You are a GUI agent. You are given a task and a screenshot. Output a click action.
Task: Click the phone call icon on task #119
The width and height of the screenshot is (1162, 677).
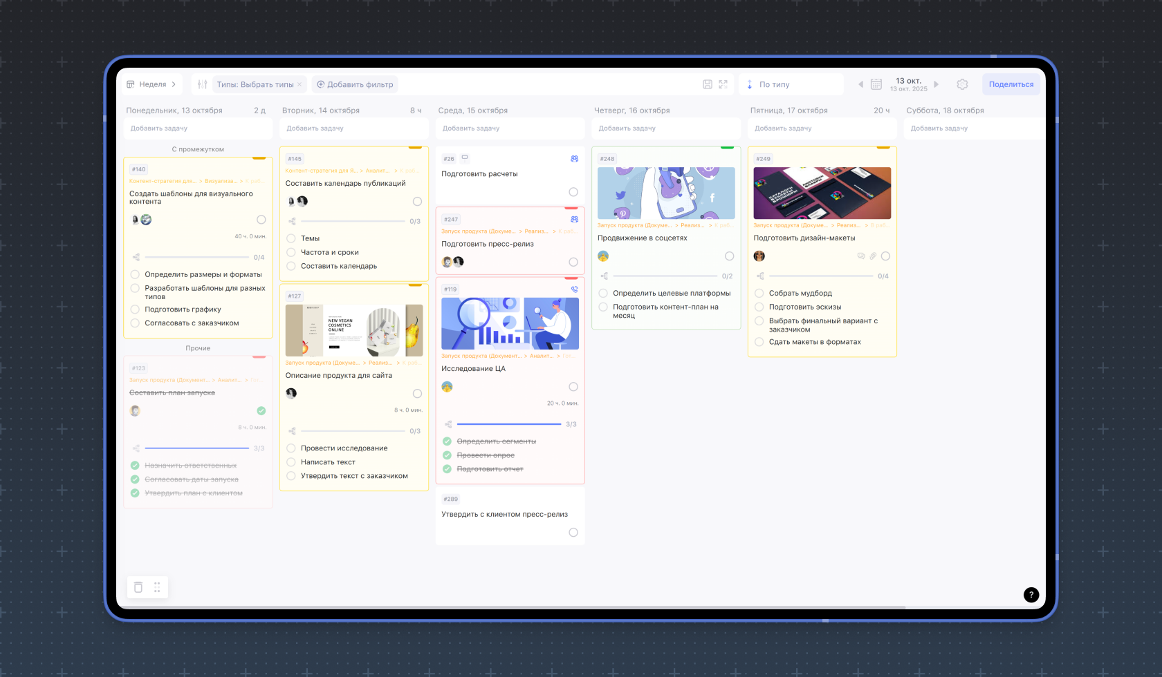(x=574, y=289)
